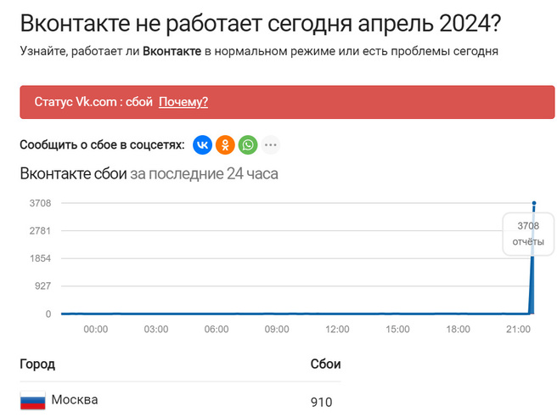
Task: Share outage report on VK icon
Action: pyautogui.click(x=203, y=145)
